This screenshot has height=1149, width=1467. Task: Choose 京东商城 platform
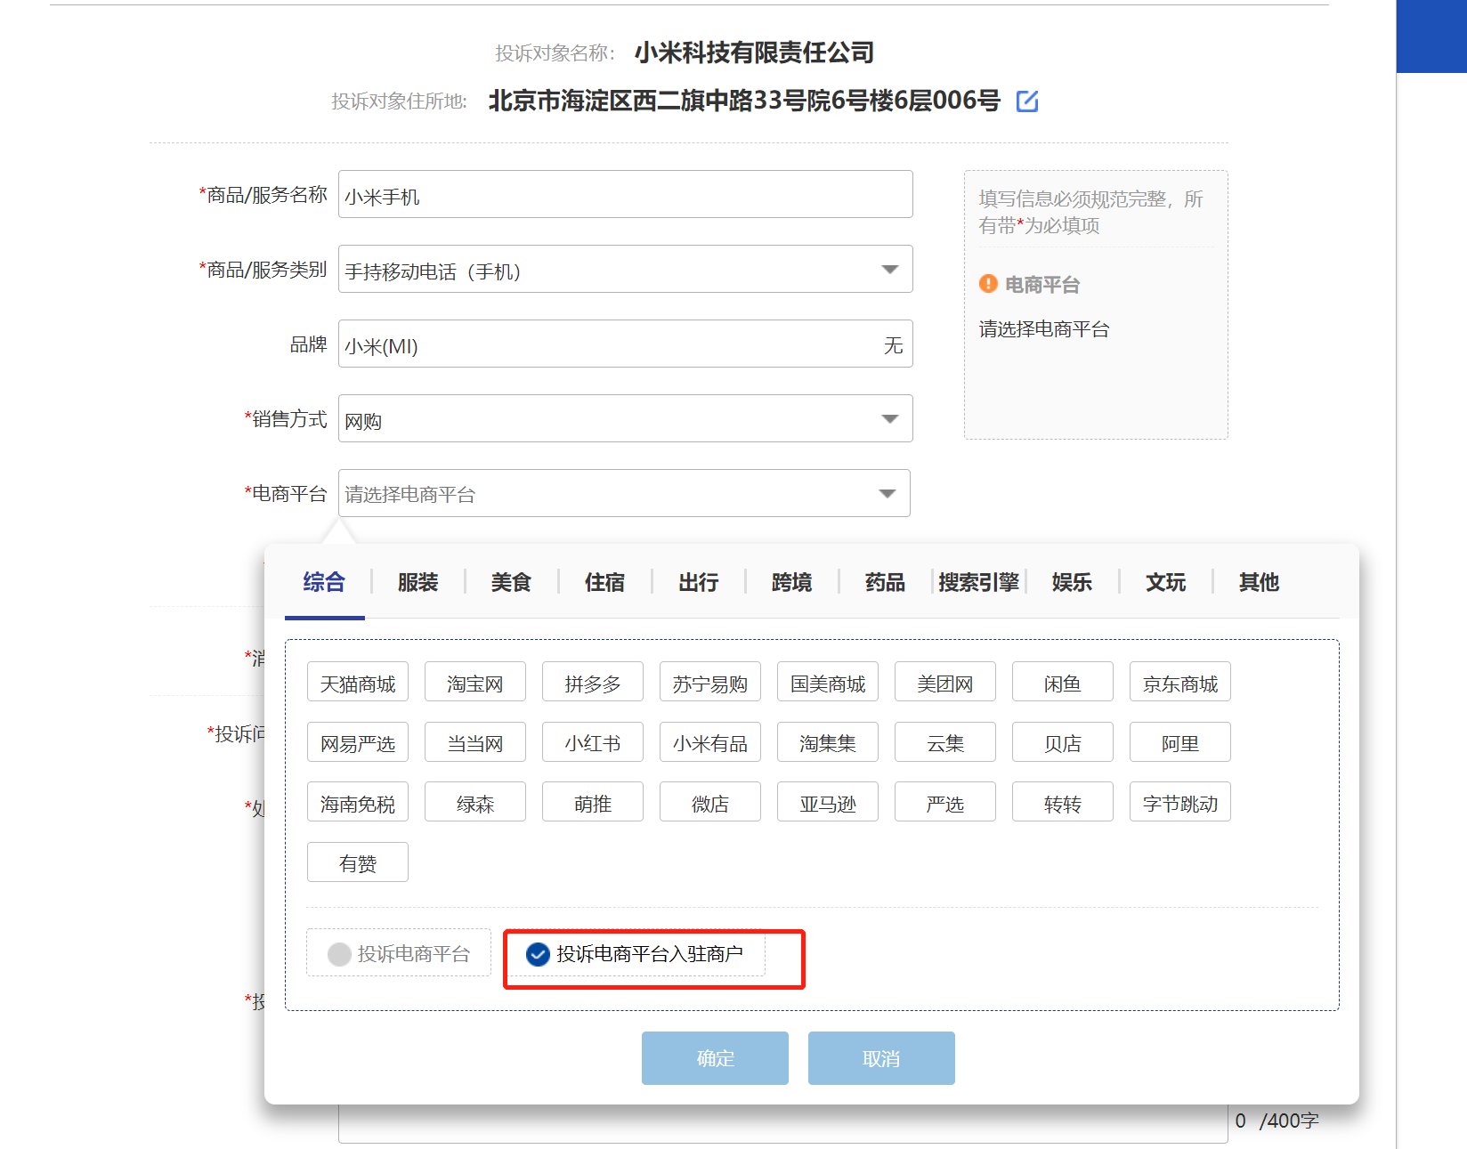pyautogui.click(x=1180, y=683)
